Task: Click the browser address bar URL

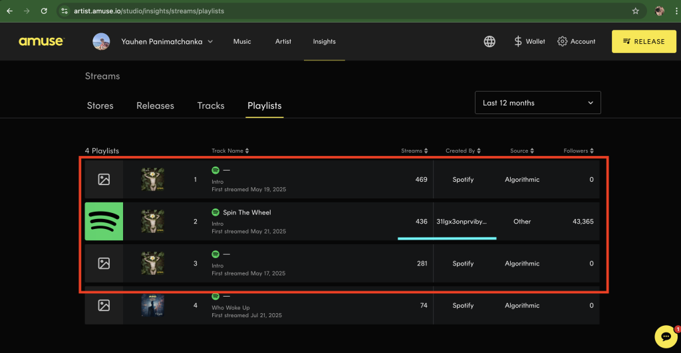Action: 149,11
